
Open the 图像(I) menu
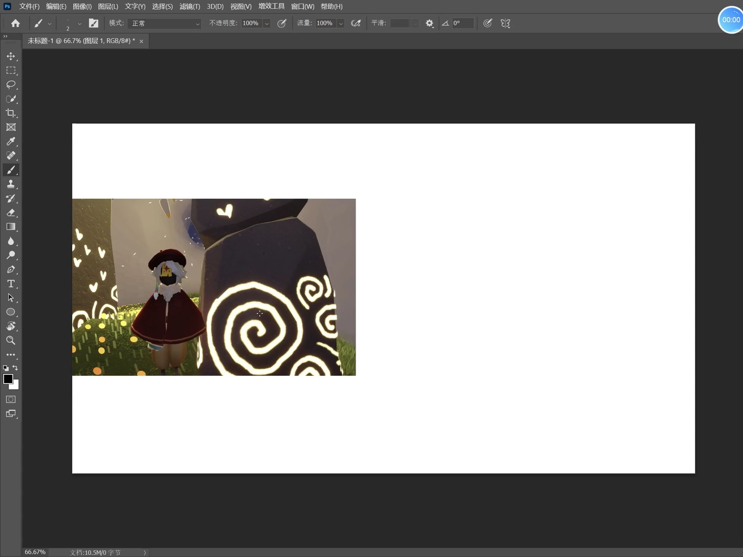[x=82, y=7]
